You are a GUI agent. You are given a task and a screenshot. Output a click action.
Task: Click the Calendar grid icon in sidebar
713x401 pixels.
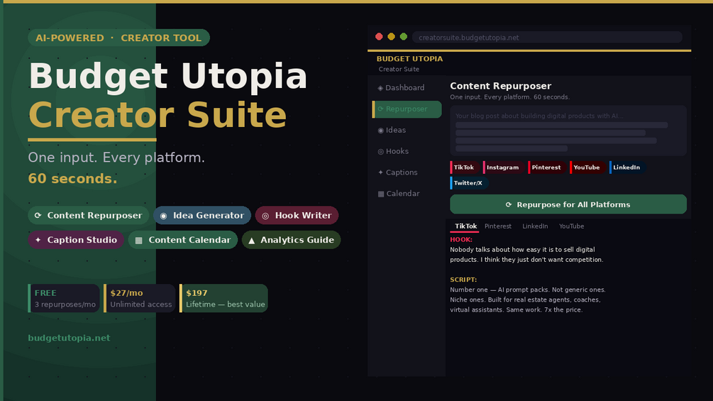pos(381,194)
